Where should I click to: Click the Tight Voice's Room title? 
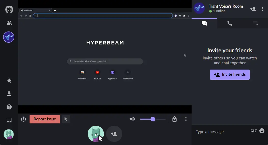226,6
